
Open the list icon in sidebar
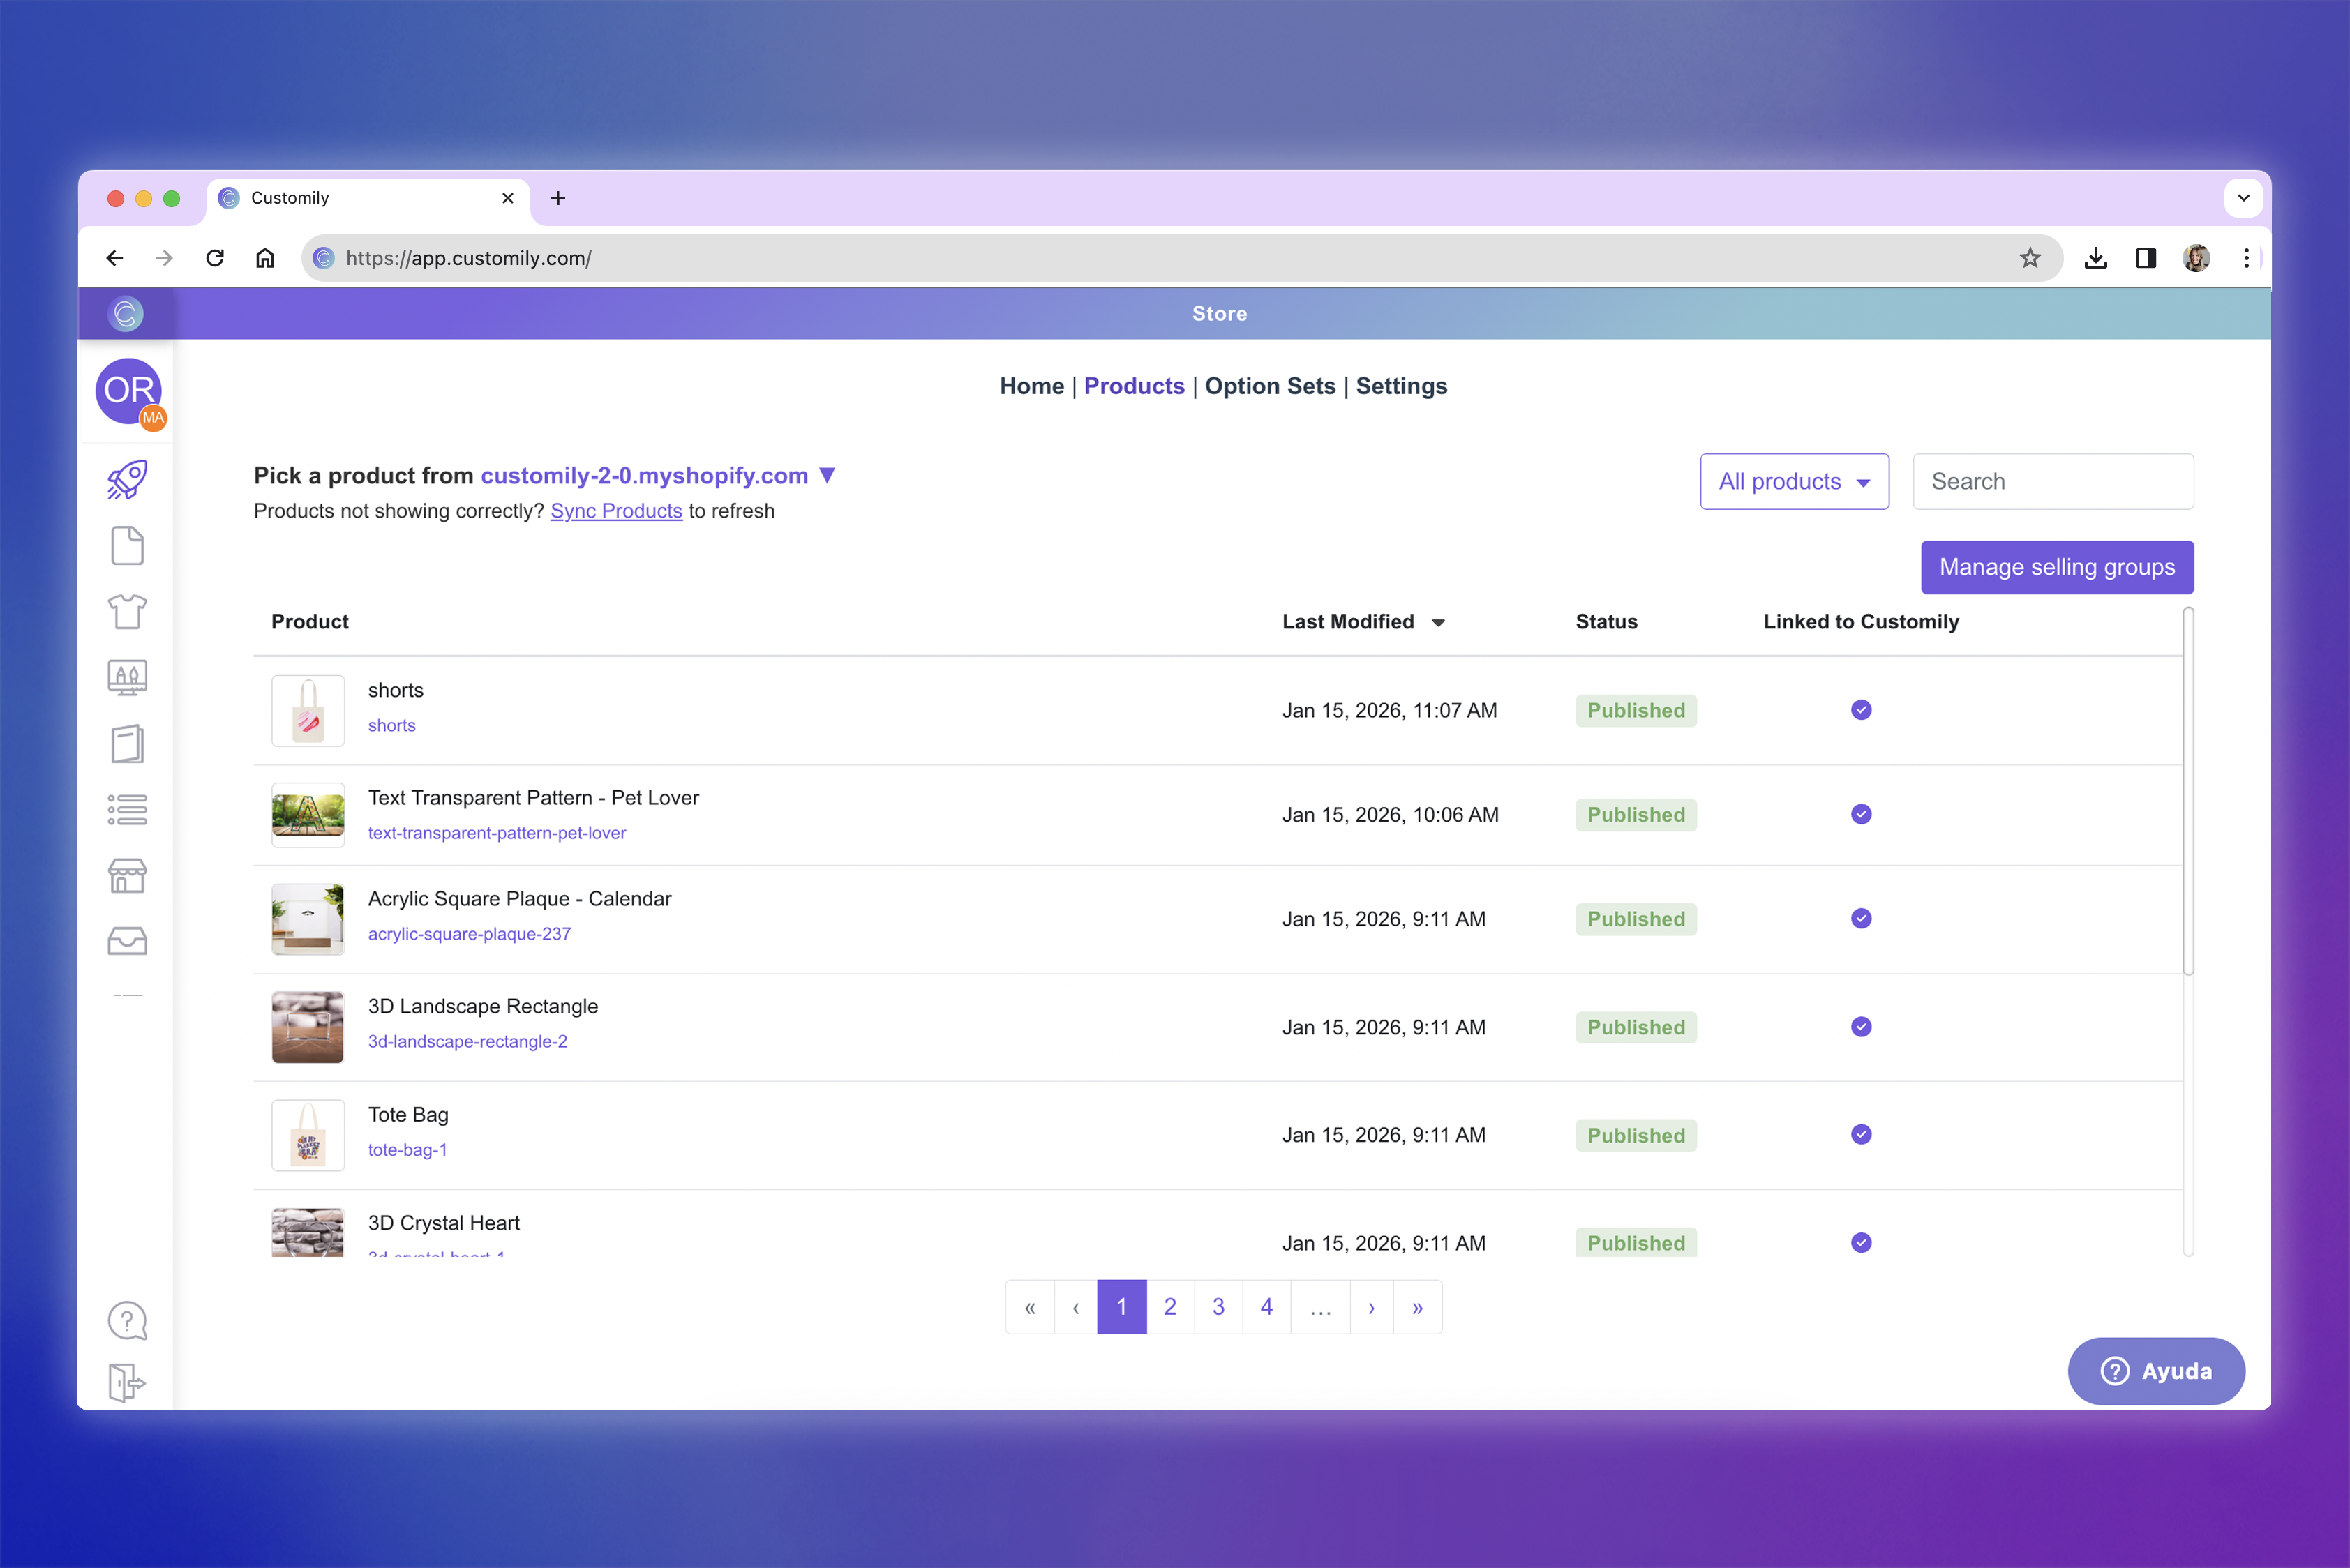pos(127,809)
